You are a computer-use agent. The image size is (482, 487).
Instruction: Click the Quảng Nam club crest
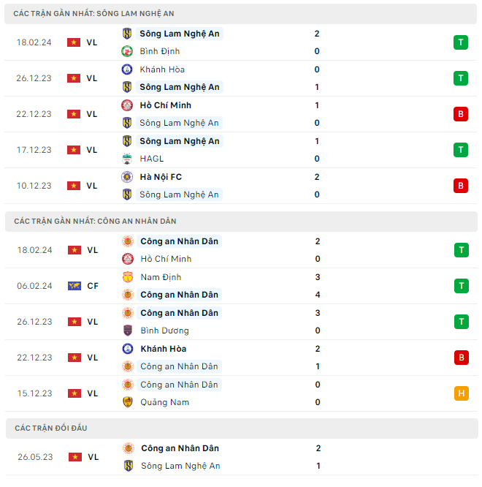(126, 402)
